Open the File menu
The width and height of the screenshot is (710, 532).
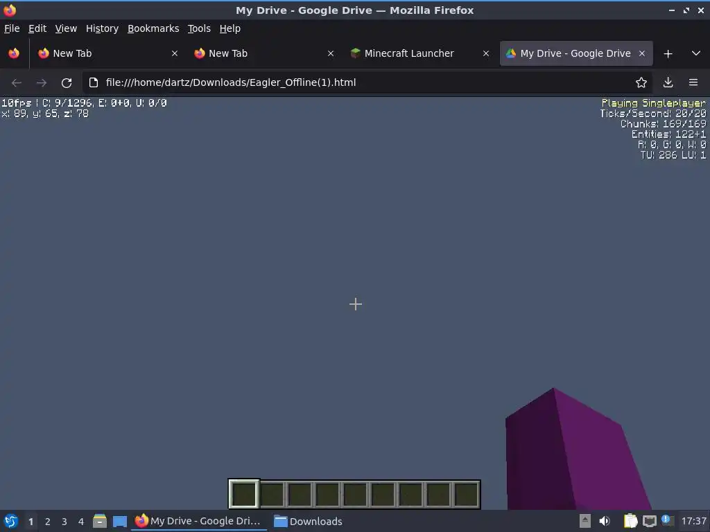(12, 28)
